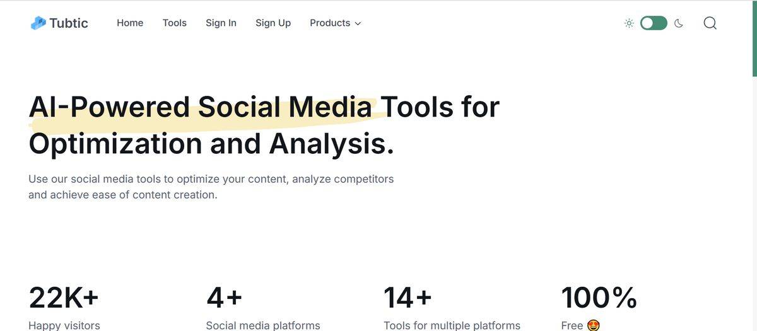Click the subtitle paragraph about social media tools
The width and height of the screenshot is (757, 331).
[211, 187]
